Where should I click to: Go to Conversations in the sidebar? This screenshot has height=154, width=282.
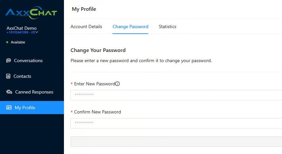point(28,60)
